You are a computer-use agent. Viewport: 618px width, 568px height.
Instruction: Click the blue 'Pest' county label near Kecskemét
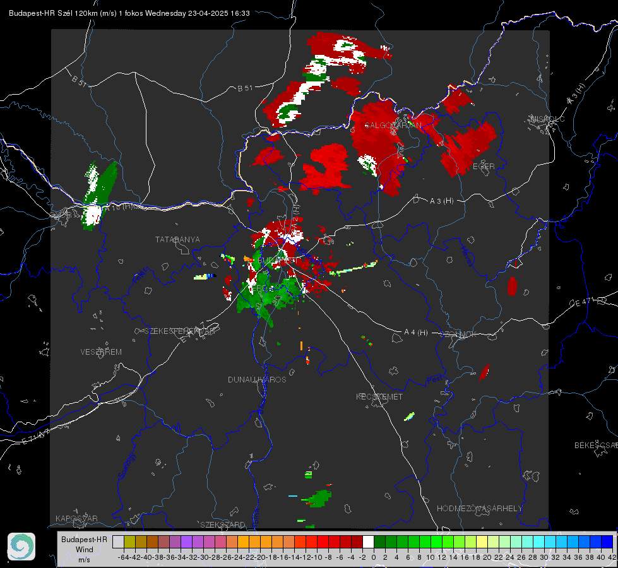pyautogui.click(x=435, y=379)
